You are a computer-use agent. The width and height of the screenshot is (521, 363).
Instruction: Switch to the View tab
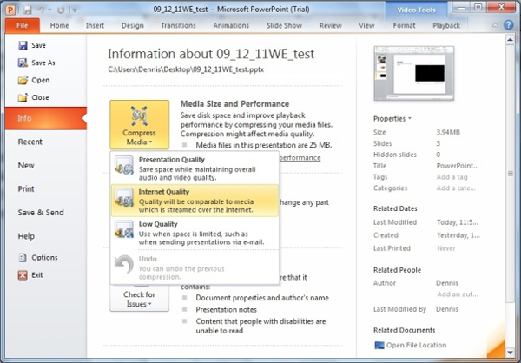tap(366, 25)
